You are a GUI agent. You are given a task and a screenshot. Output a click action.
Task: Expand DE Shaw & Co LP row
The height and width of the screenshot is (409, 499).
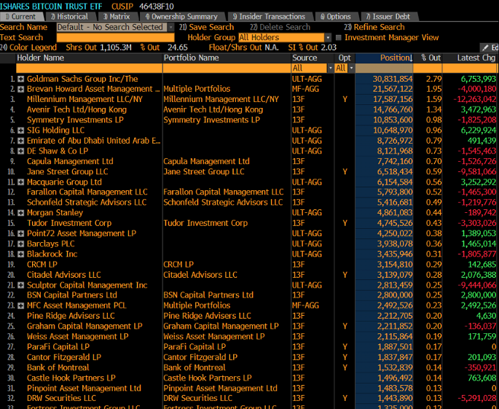click(x=20, y=151)
